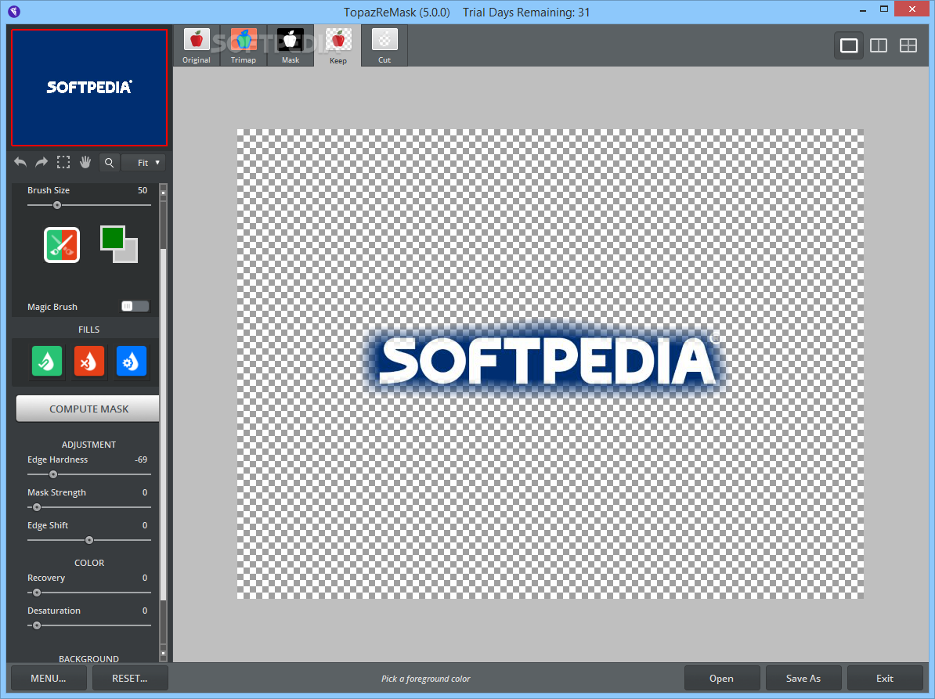The height and width of the screenshot is (699, 935).
Task: Click the Edge Hardness slider handle
Action: coord(53,474)
